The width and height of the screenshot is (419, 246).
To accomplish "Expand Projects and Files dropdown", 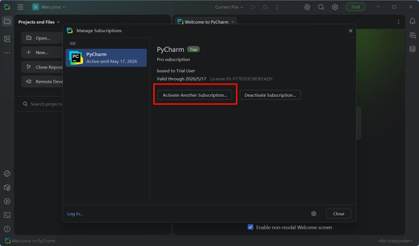I will pos(39,22).
